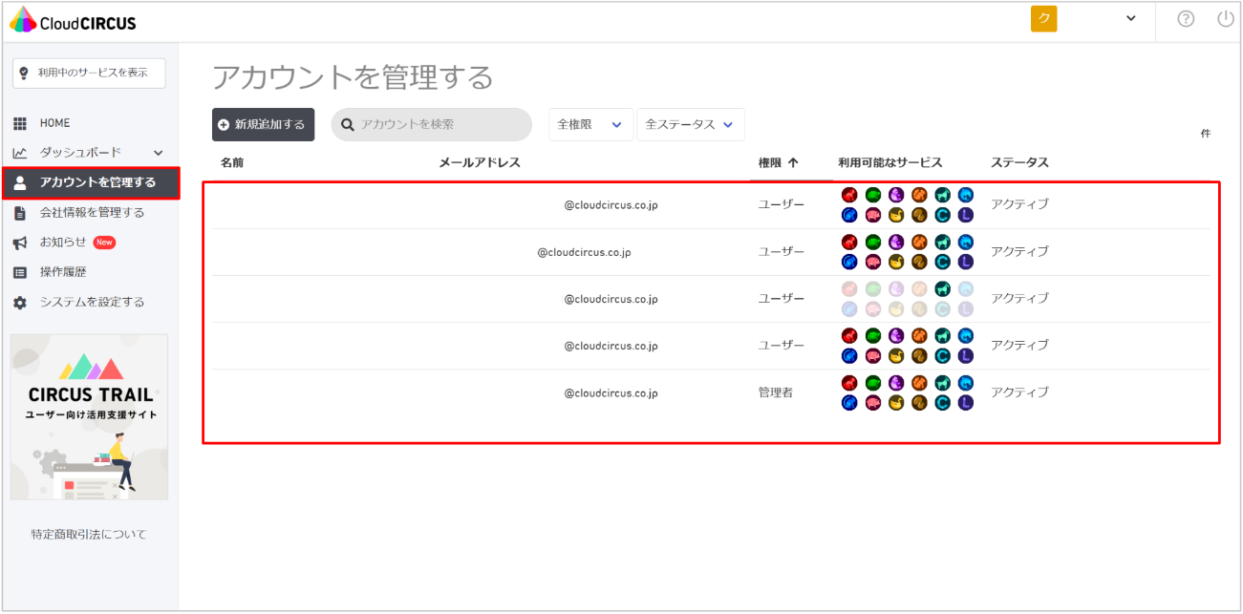Sort by the 権限 column arrow
The image size is (1243, 614).
click(x=793, y=162)
